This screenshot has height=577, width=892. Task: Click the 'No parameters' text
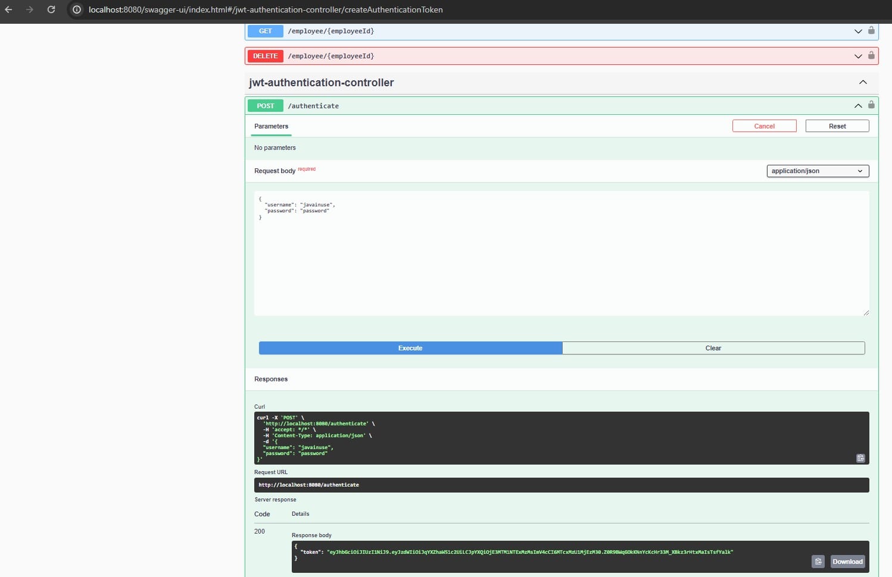275,148
